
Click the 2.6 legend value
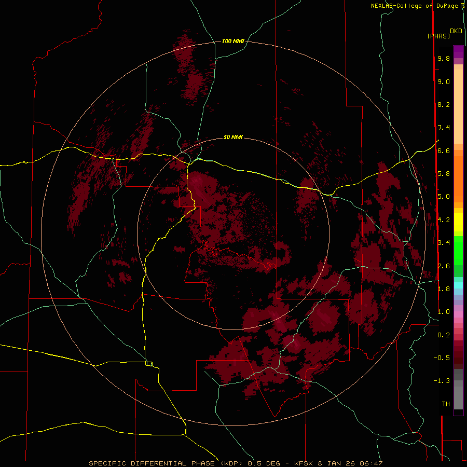point(444,266)
